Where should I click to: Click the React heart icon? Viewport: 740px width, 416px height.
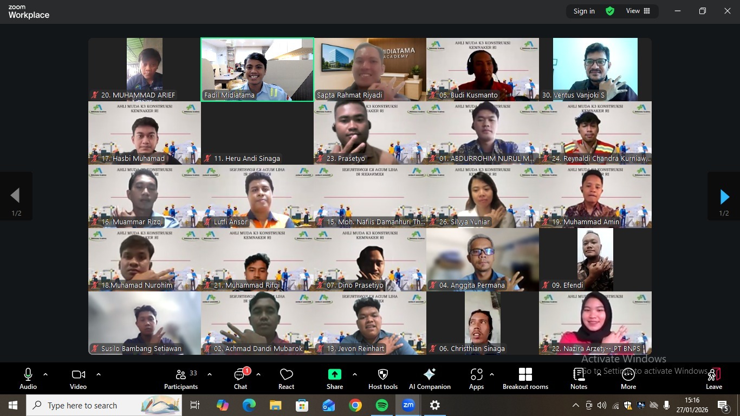pos(286,379)
